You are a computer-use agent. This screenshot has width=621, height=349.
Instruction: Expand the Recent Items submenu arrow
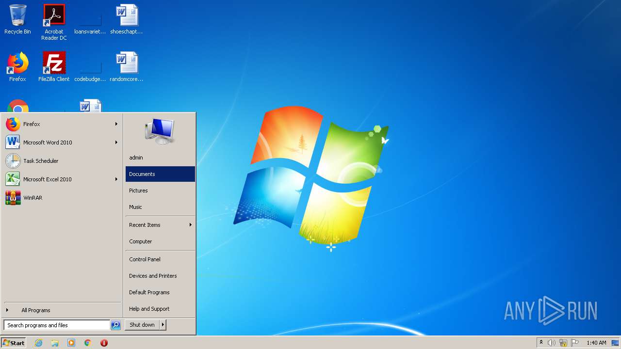tap(191, 225)
